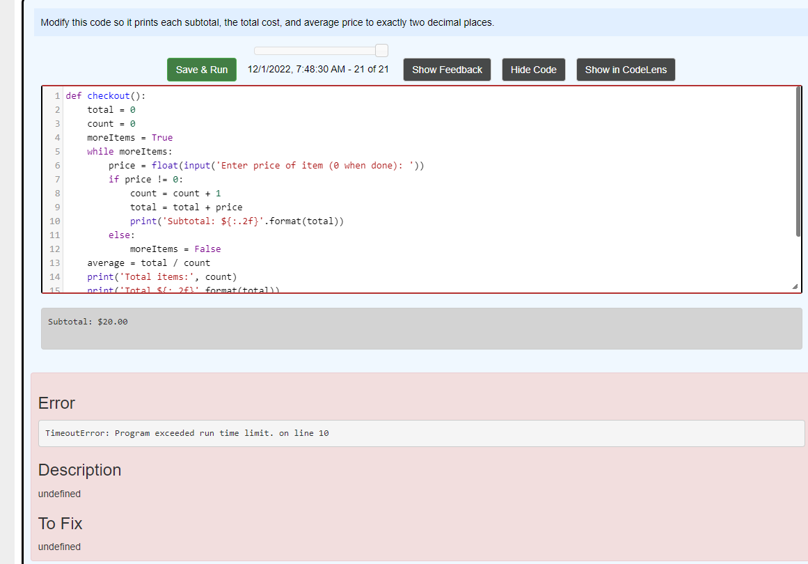The width and height of the screenshot is (808, 564).
Task: Click the Save & Run button
Action: point(201,70)
